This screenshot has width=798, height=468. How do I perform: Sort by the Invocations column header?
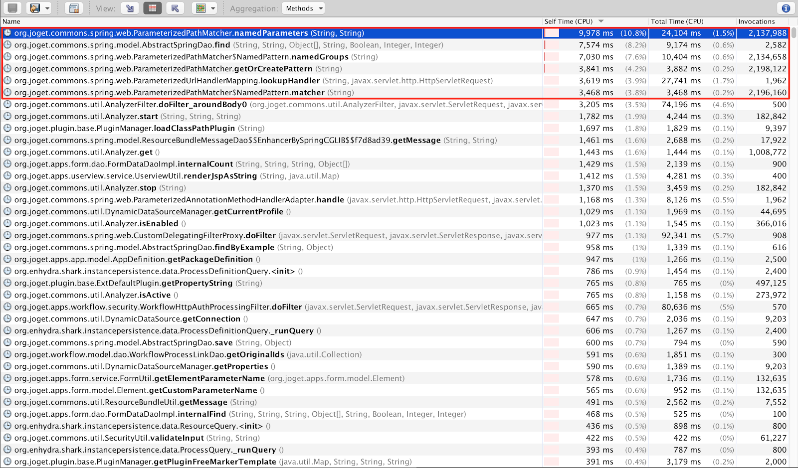pyautogui.click(x=757, y=21)
